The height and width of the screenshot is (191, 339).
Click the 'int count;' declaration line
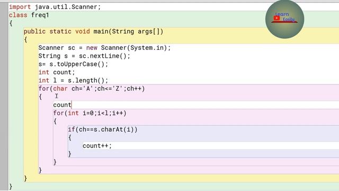click(57, 72)
